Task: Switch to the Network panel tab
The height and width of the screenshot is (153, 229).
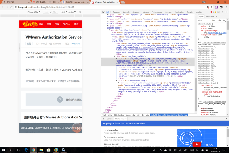Action: point(145,12)
